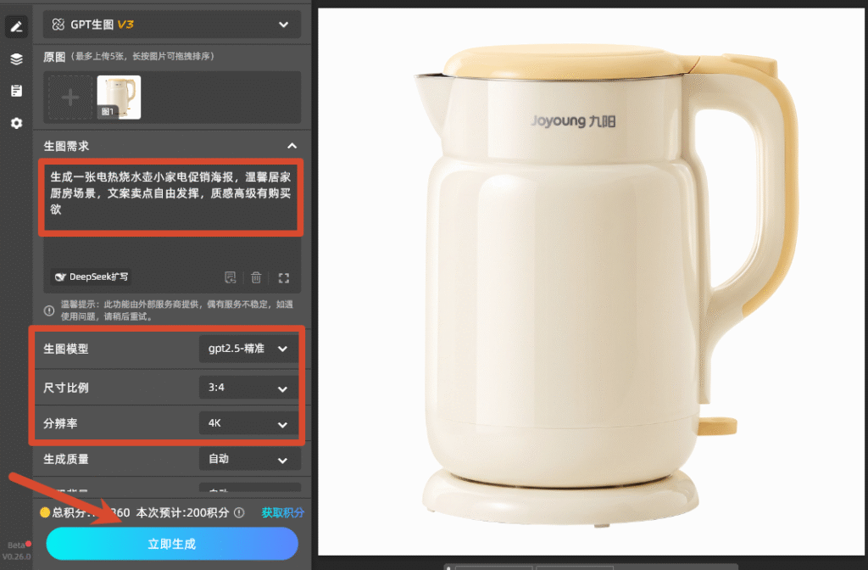Open the GPT生图 V3 mode dropdown

(x=172, y=25)
